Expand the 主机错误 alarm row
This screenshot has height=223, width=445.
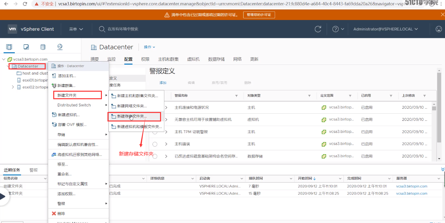pyautogui.click(x=166, y=144)
